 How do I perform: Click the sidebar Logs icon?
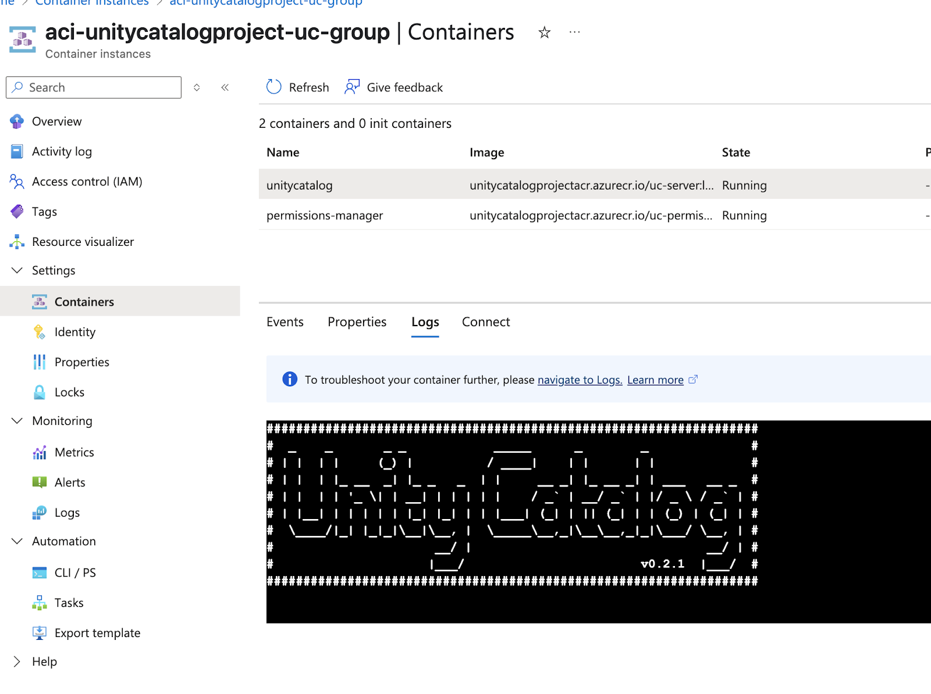click(40, 513)
